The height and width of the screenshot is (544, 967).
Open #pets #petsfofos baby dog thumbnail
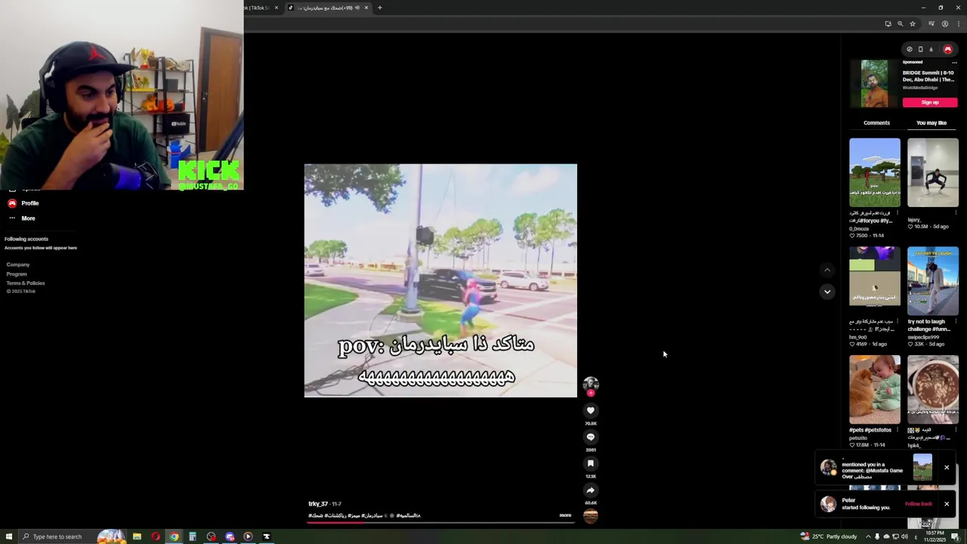[875, 390]
